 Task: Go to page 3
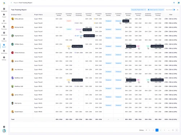pos(164,130)
